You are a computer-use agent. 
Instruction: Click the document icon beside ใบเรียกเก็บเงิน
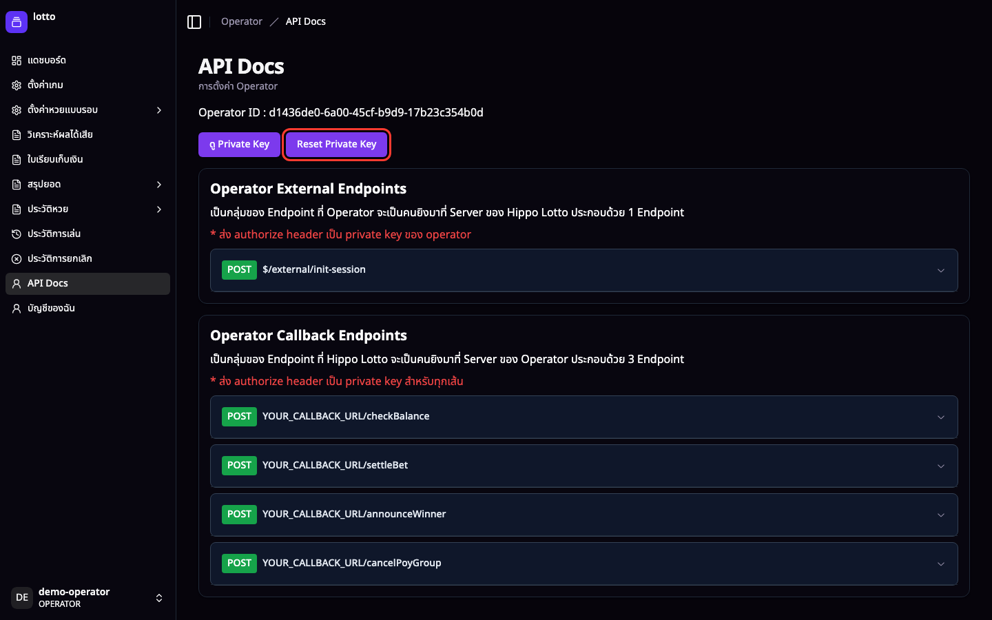pyautogui.click(x=17, y=160)
